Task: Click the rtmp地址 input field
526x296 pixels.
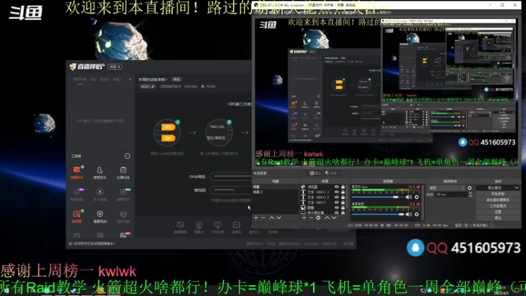Action: (231, 176)
